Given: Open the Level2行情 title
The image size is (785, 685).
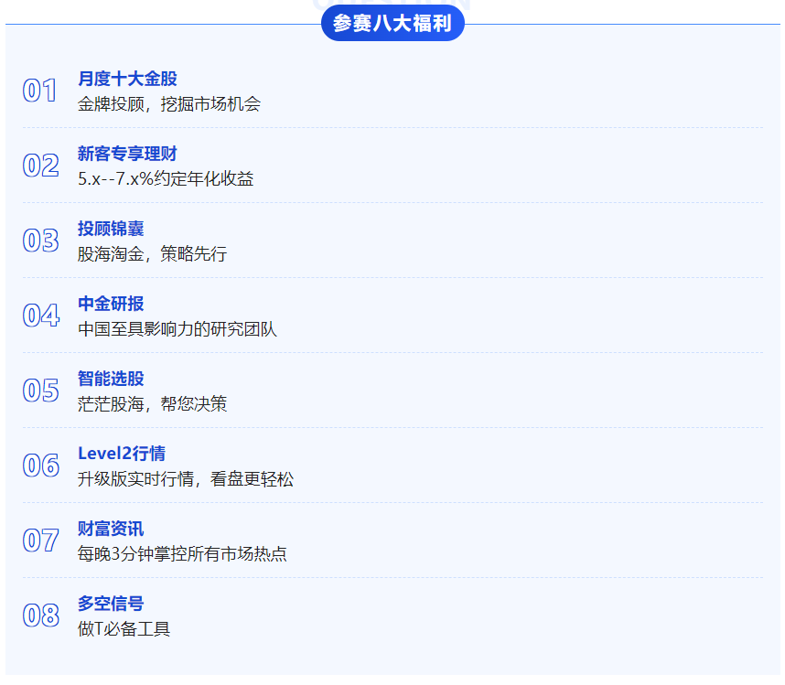Looking at the screenshot, I should [122, 455].
